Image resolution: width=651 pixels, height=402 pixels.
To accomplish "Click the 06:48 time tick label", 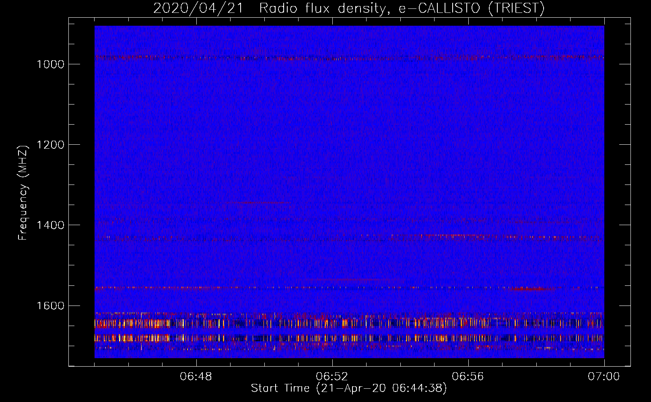I will tap(196, 377).
